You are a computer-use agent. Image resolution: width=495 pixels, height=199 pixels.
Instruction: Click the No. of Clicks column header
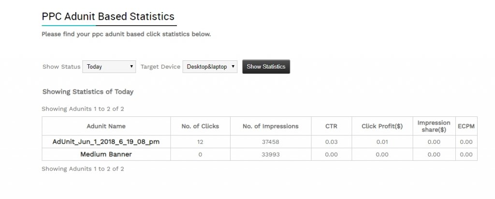tap(200, 126)
